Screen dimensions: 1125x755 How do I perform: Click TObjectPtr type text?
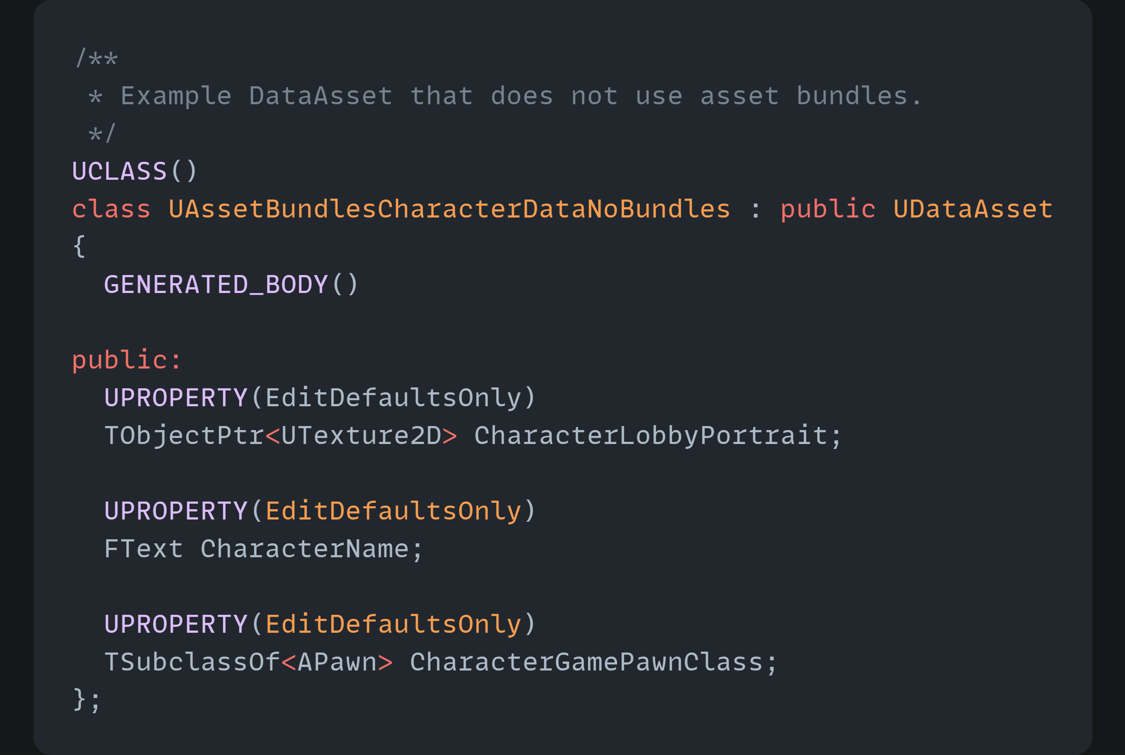click(184, 436)
